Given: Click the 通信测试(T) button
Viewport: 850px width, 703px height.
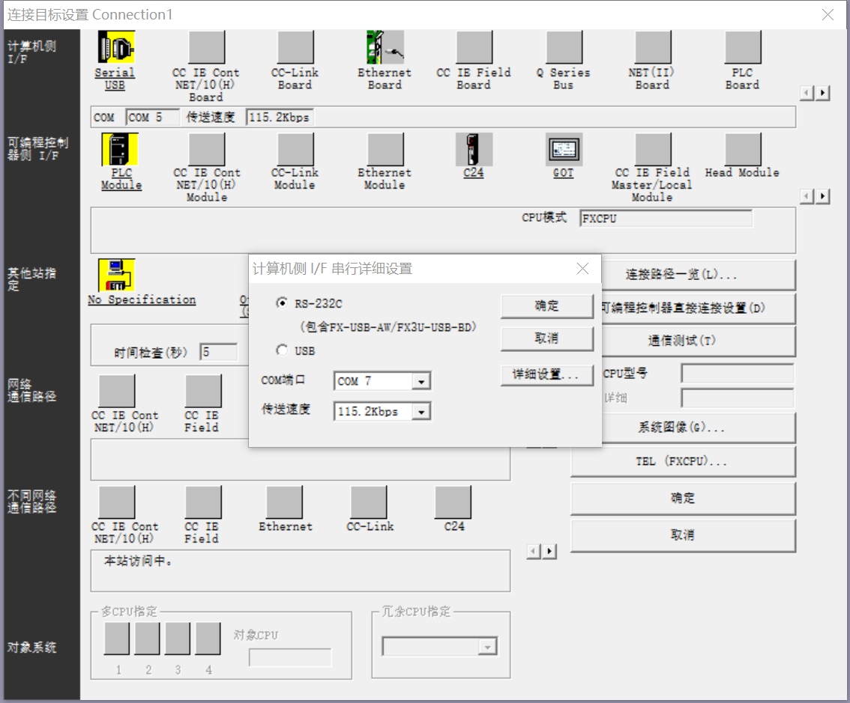Looking at the screenshot, I should click(x=682, y=341).
